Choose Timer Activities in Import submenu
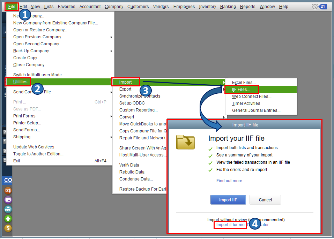This screenshot has width=334, height=239. point(246,103)
